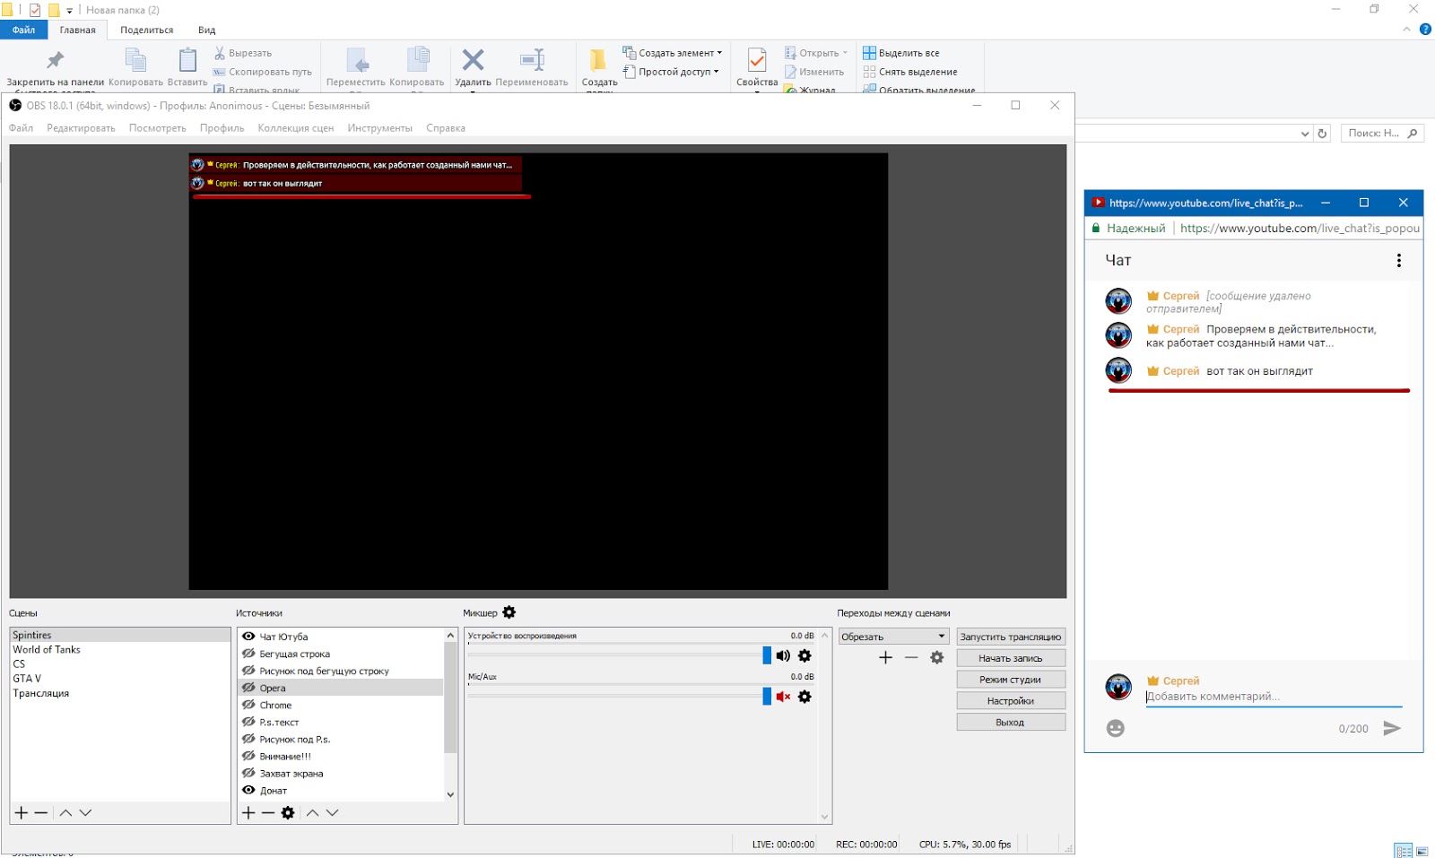Unmute the Mic/Aux audio

tap(783, 697)
